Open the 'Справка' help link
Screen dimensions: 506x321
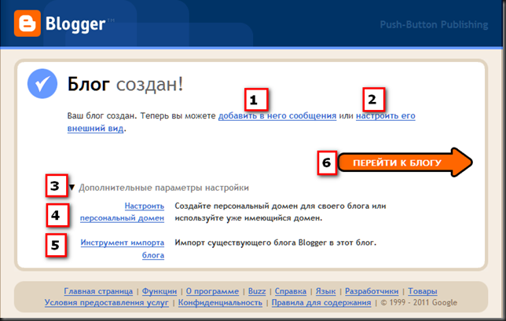[x=291, y=291]
